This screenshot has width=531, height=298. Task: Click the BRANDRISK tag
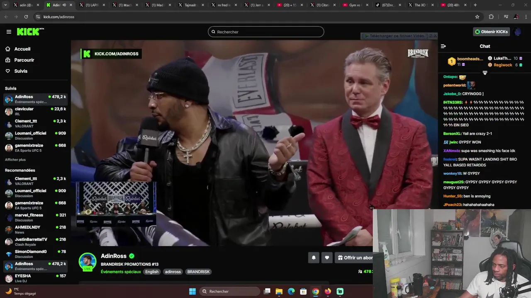[198, 272]
